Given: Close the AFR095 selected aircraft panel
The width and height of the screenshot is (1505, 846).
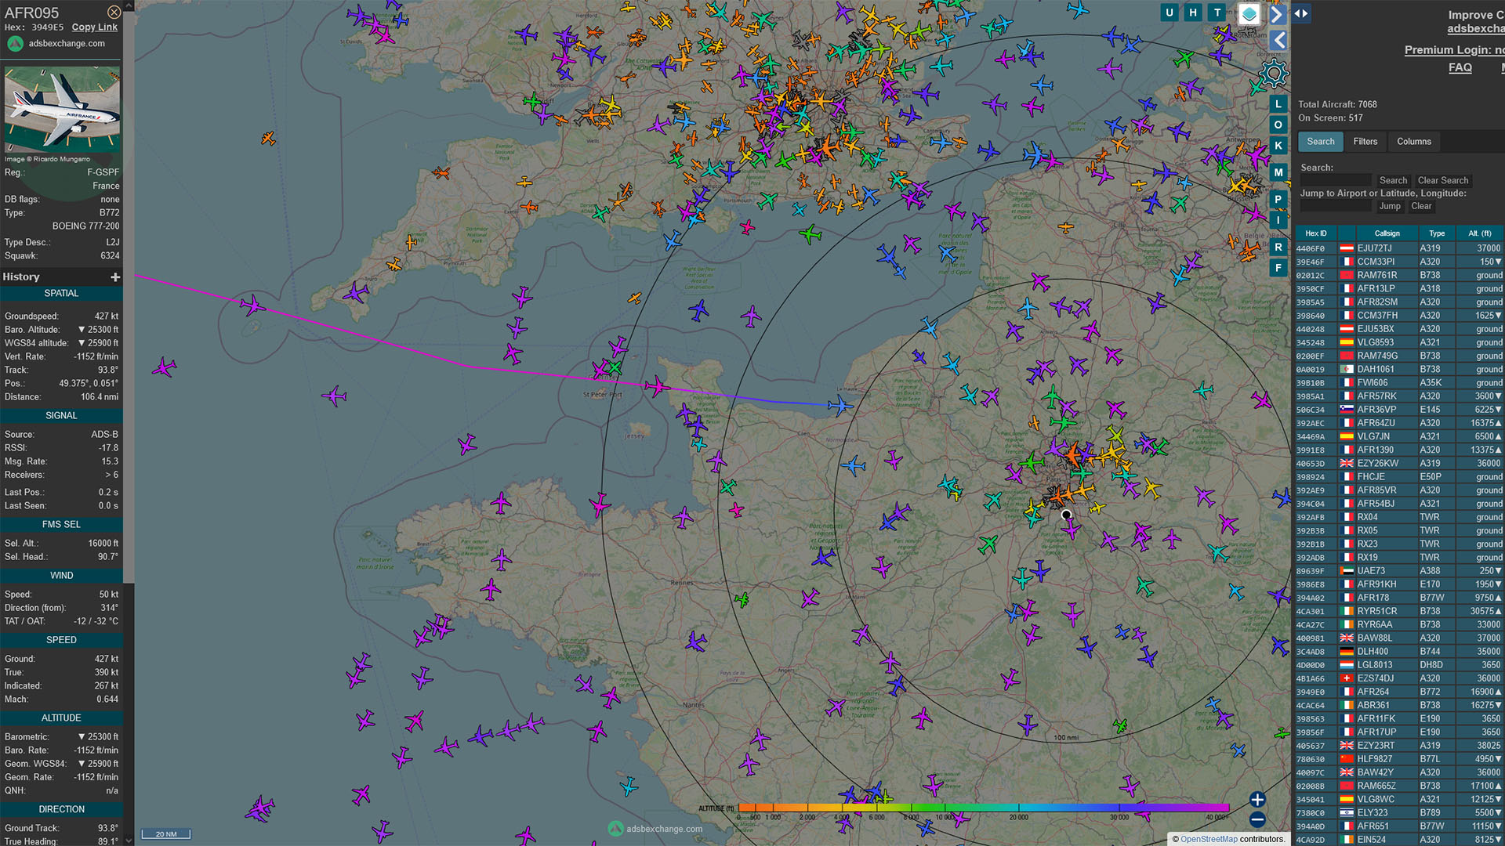Looking at the screenshot, I should (114, 13).
